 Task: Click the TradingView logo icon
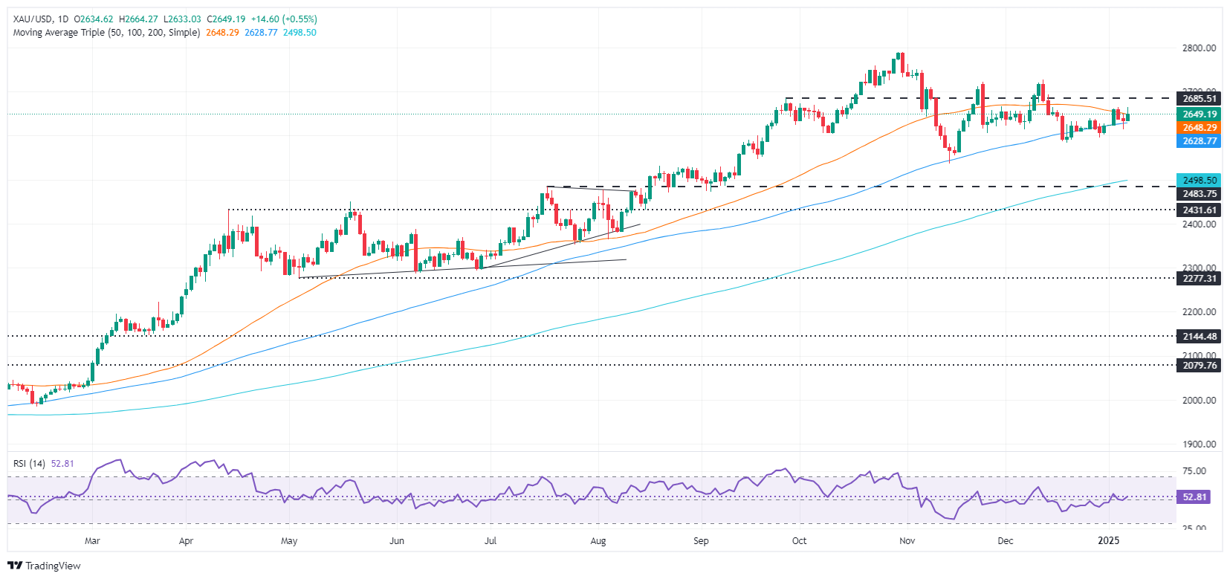tap(15, 566)
